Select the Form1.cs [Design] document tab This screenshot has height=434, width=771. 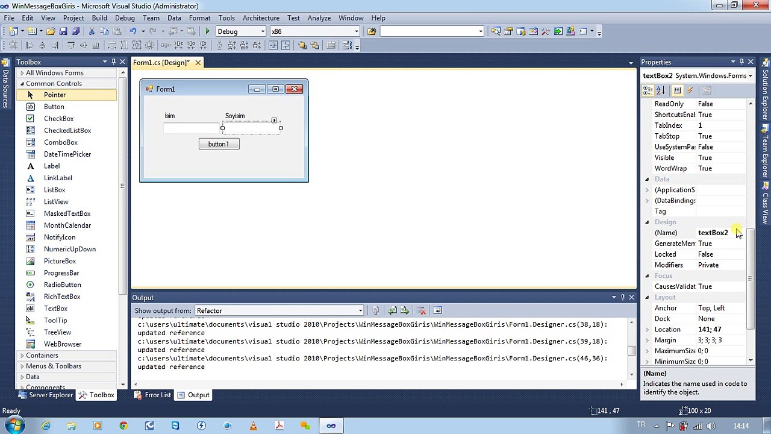pos(161,63)
